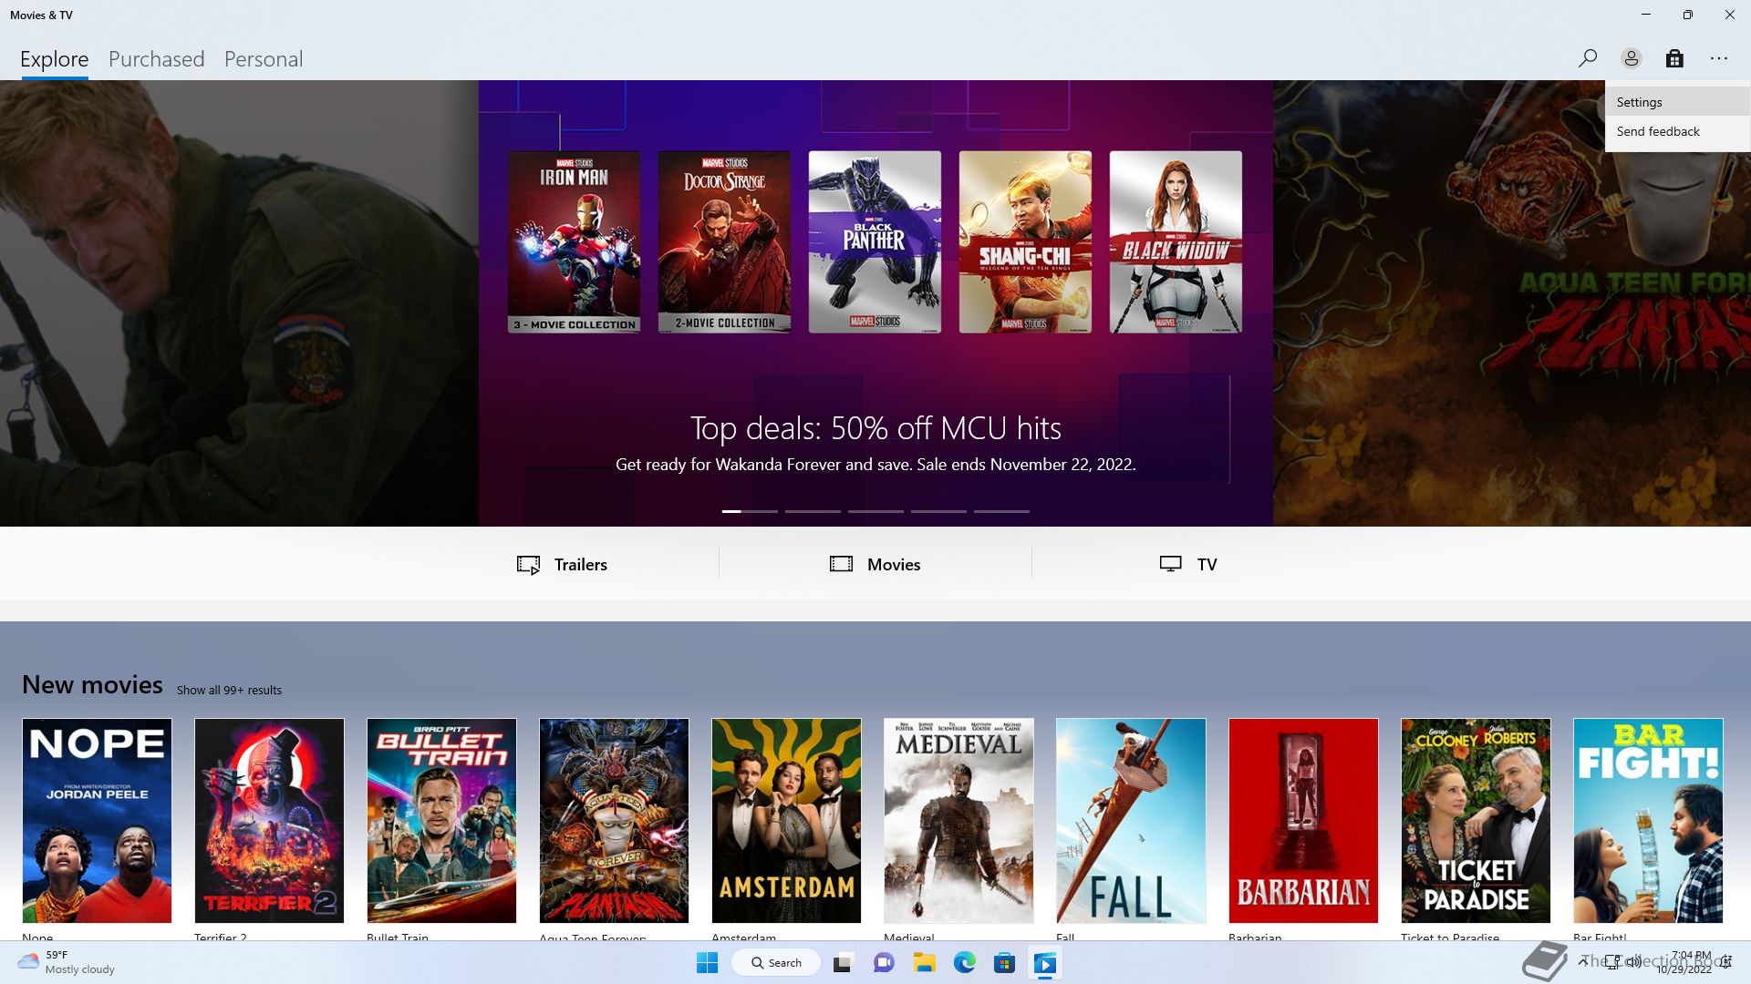Click the Movies film strip icon
Viewport: 1751px width, 984px height.
(841, 564)
